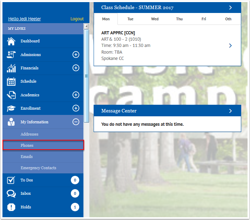Click the no messages notice text

click(142, 124)
